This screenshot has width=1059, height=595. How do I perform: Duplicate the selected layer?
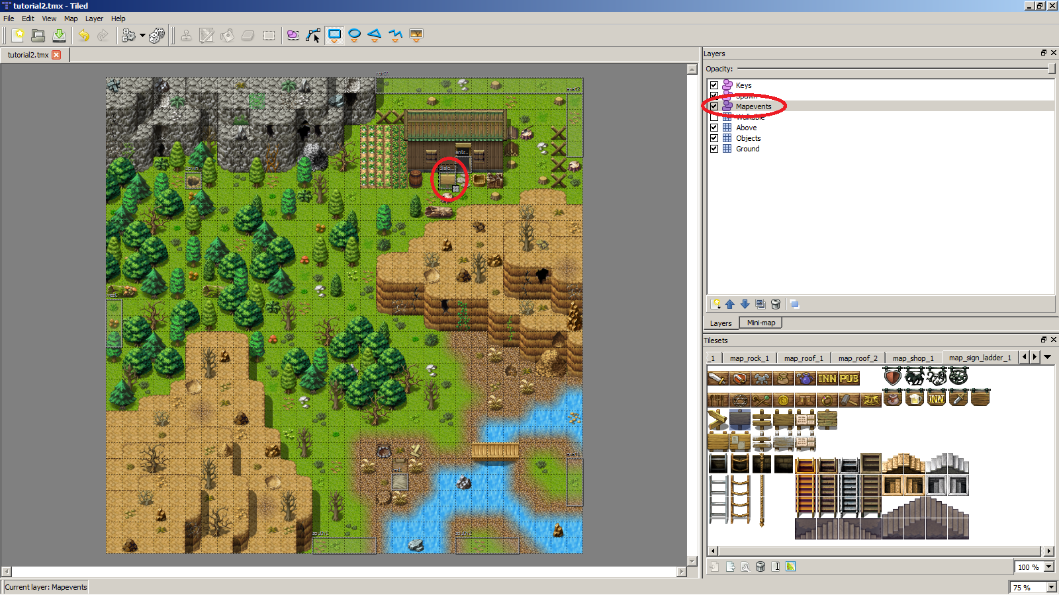click(x=760, y=304)
